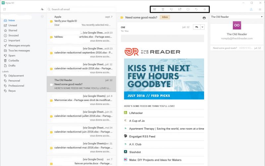Open calendrier-redactionnel-juin-2016.xlsx email
This screenshot has width=265, height=166.
click(81, 131)
